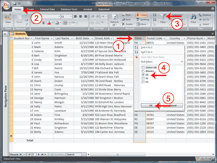Open the State column dropdown arrow

coord(144,39)
